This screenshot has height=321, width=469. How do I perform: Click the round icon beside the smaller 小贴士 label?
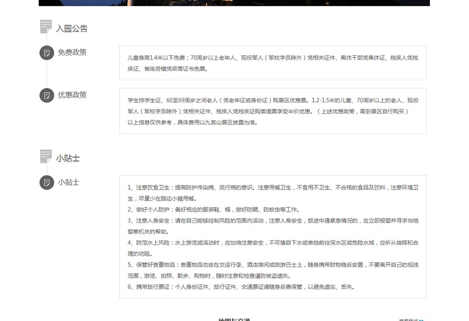point(47,182)
